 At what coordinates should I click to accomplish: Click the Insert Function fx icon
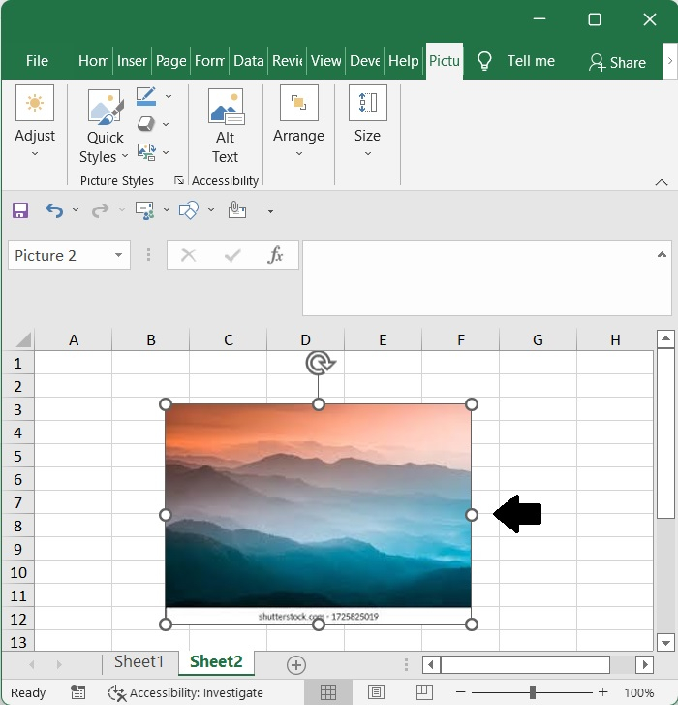click(x=275, y=255)
